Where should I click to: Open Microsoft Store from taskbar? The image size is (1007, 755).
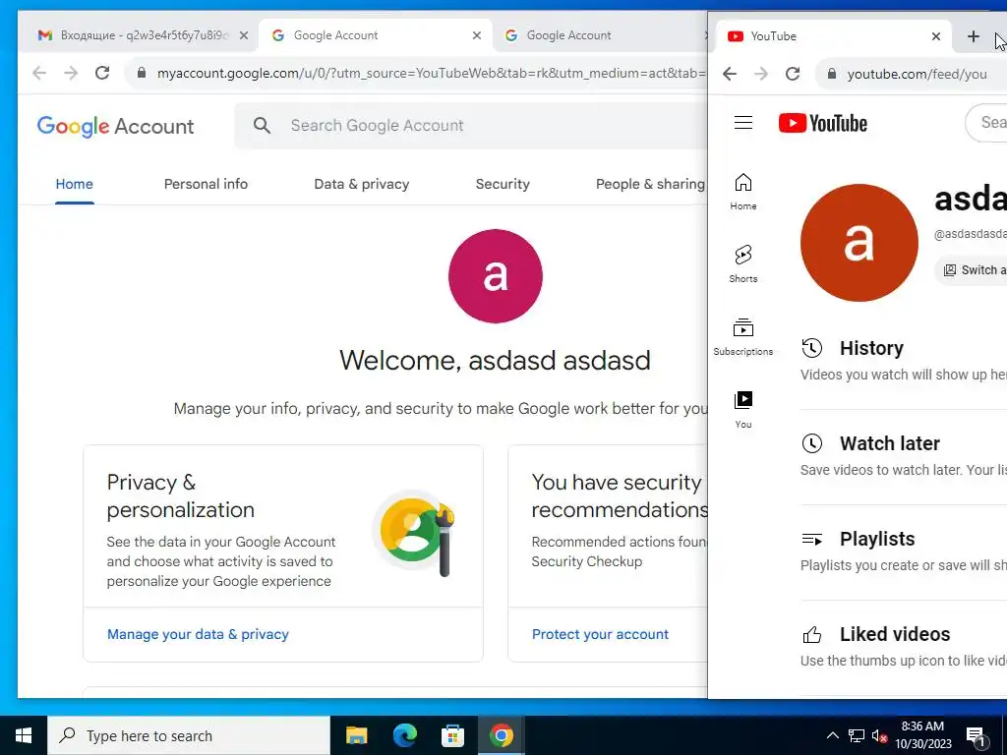[452, 735]
